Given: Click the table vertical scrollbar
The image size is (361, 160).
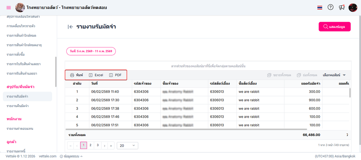Looking at the screenshot, I should click(x=350, y=93).
